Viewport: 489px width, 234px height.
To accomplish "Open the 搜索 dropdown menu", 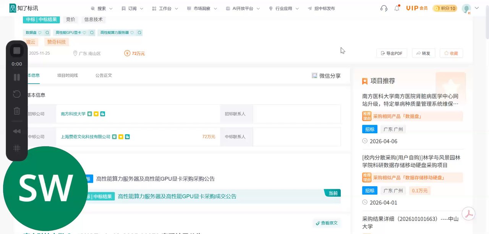I will [102, 8].
